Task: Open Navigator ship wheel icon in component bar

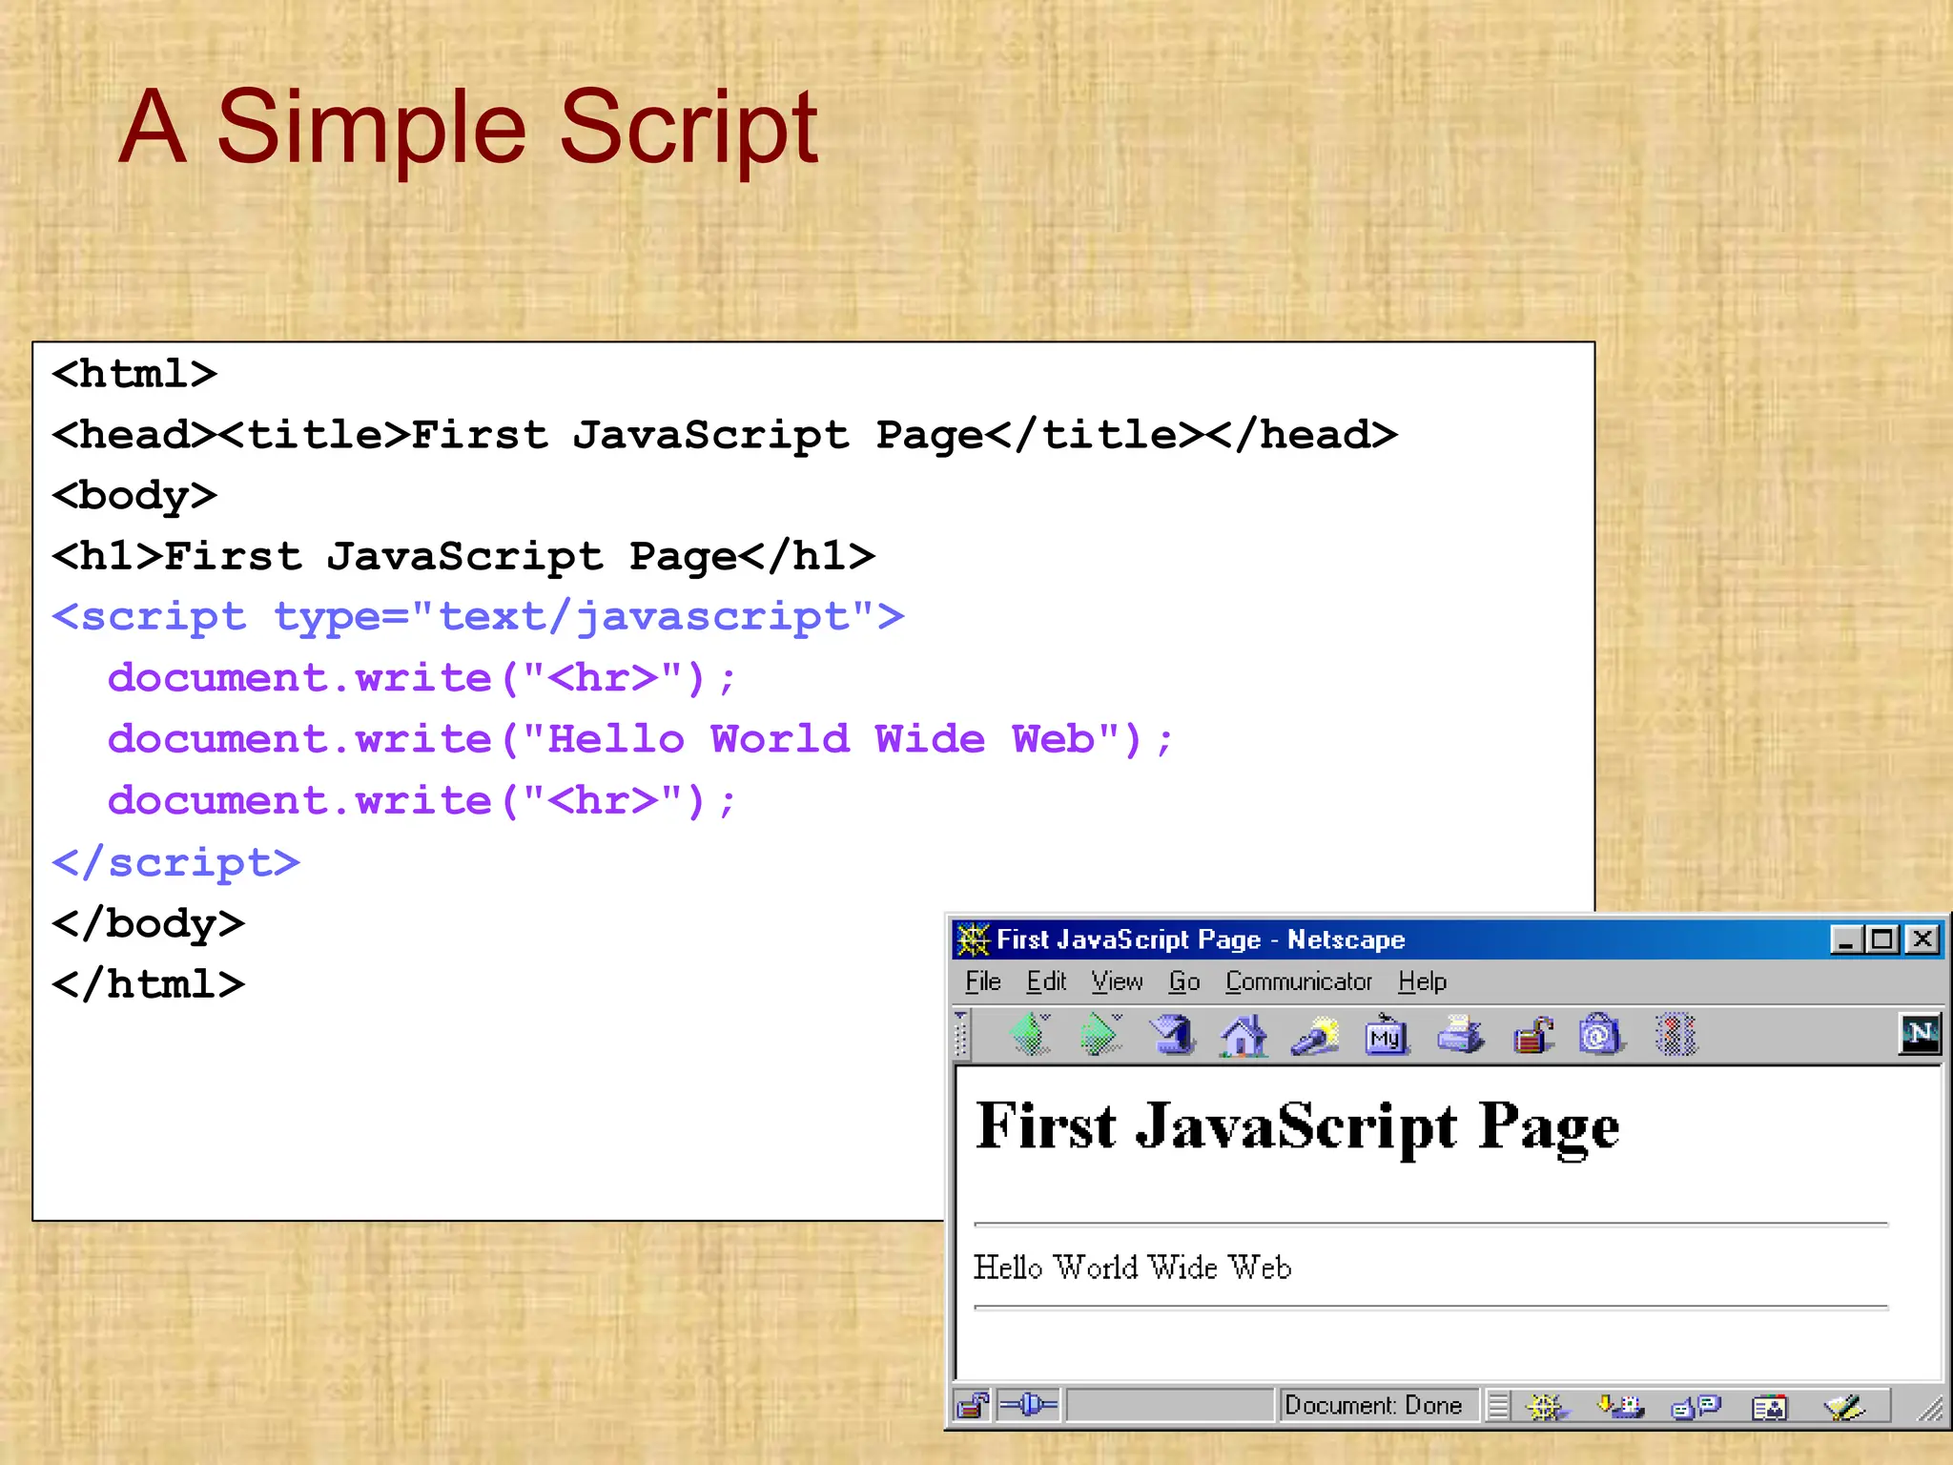Action: coord(1545,1406)
